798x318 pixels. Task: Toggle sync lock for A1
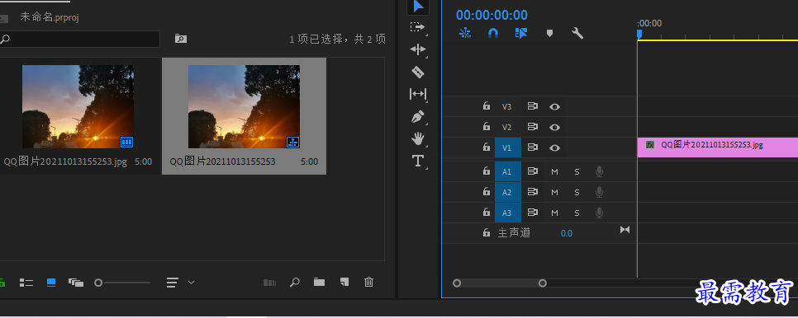[532, 171]
